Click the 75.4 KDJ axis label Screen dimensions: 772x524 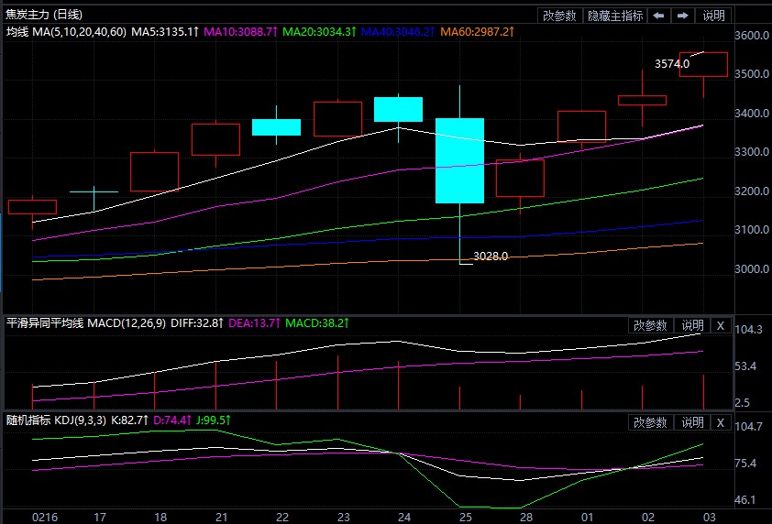click(x=745, y=463)
